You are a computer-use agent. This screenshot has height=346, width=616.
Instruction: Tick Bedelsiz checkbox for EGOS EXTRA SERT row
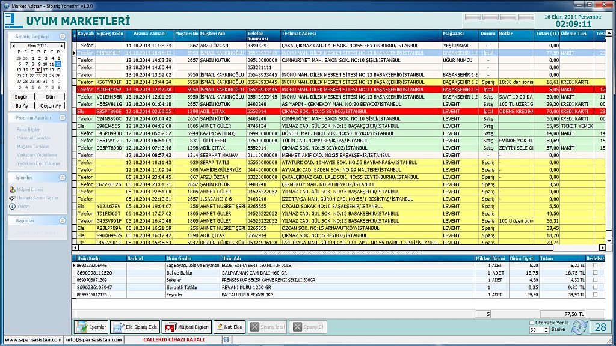click(x=595, y=265)
